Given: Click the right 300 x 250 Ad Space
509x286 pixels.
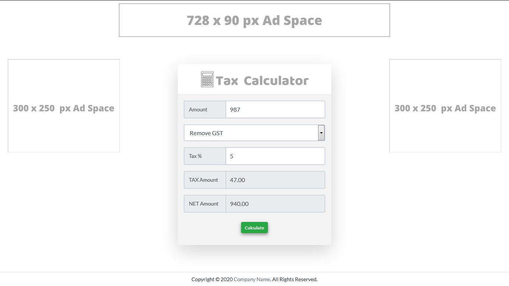Looking at the screenshot, I should click(445, 108).
